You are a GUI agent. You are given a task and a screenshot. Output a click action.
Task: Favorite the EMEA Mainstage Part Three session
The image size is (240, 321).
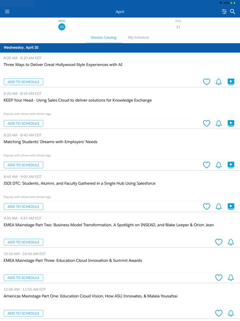[219, 278]
